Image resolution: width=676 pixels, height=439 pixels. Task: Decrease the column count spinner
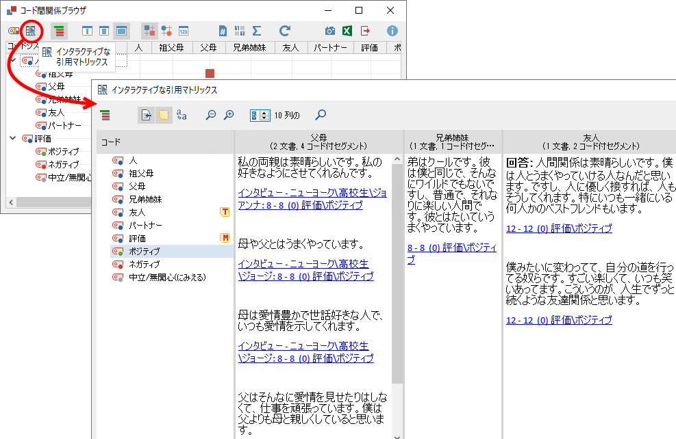264,118
